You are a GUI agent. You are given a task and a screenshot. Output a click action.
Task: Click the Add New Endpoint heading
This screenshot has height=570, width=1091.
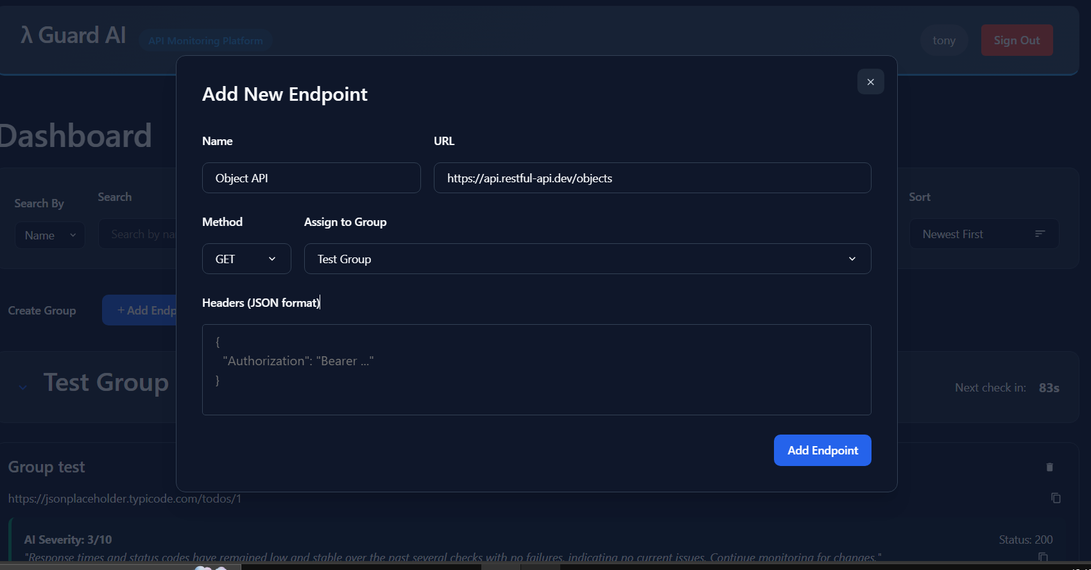[284, 94]
